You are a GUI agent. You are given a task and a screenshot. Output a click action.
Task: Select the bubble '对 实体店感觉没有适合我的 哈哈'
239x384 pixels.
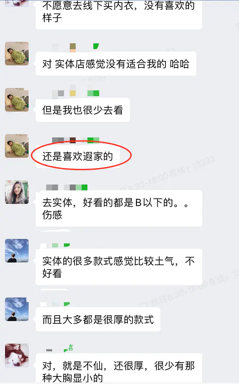pyautogui.click(x=116, y=64)
